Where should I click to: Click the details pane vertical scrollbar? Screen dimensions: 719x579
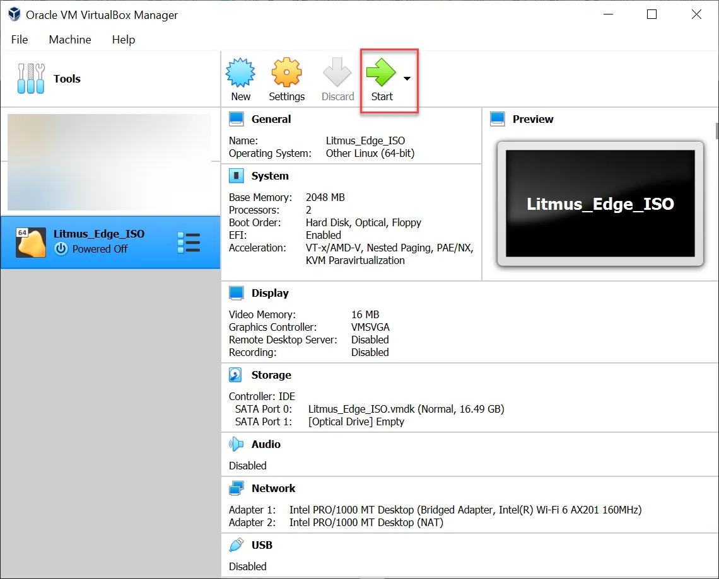(x=716, y=130)
